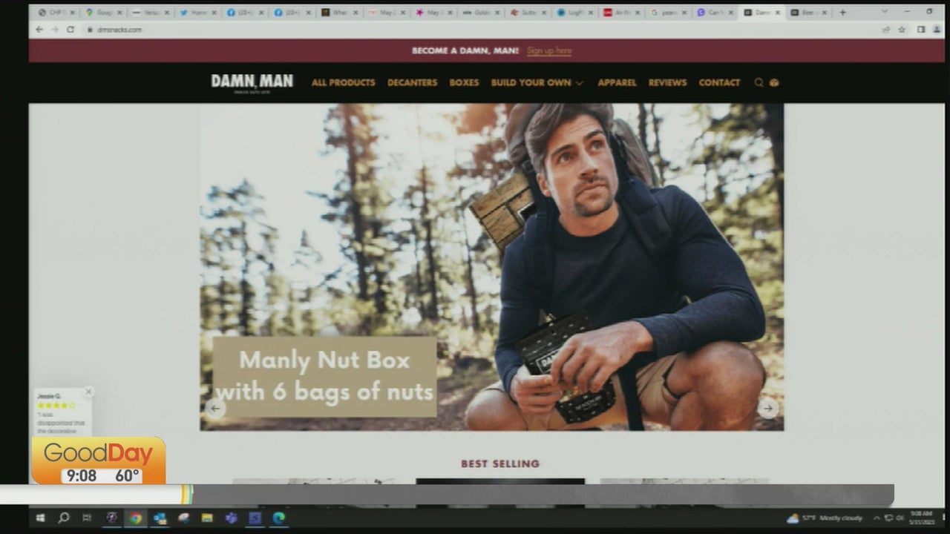Show hidden system tray icons
The width and height of the screenshot is (950, 534).
877,518
